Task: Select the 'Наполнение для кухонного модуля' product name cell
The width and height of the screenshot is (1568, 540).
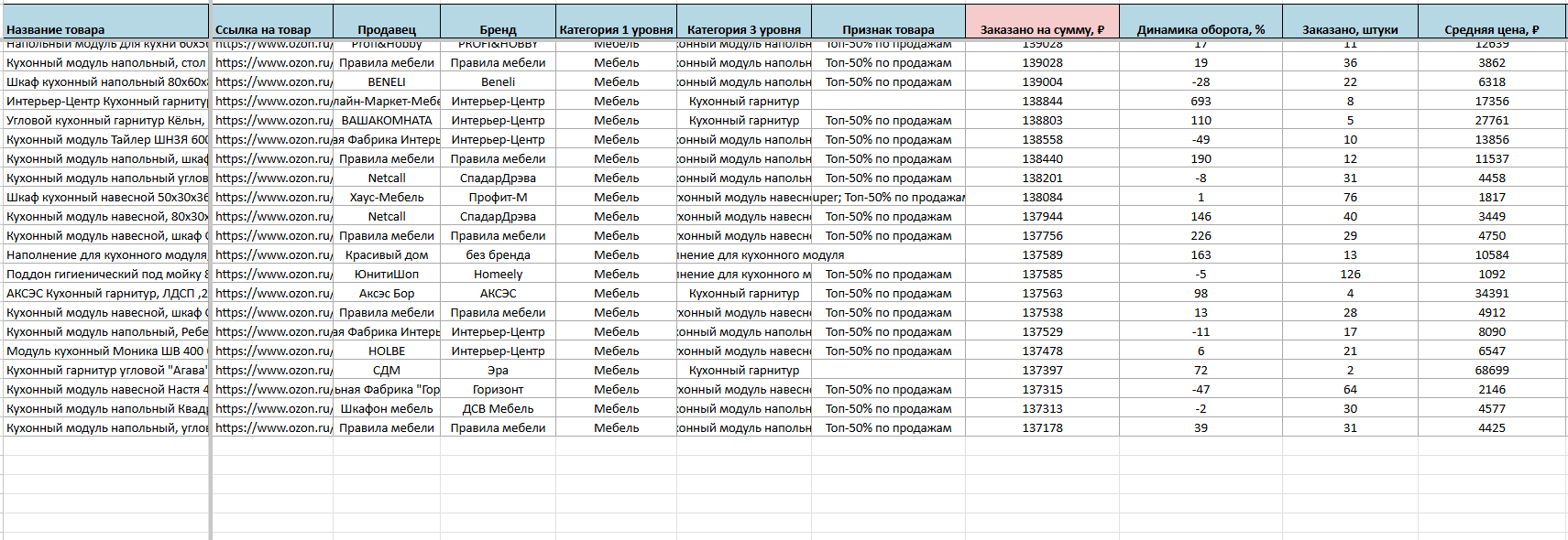Action: [106, 254]
